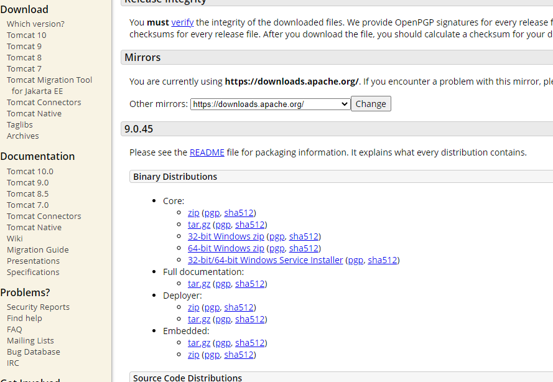Open the Bug Database link
Viewport: 553px width, 382px height.
tap(34, 352)
